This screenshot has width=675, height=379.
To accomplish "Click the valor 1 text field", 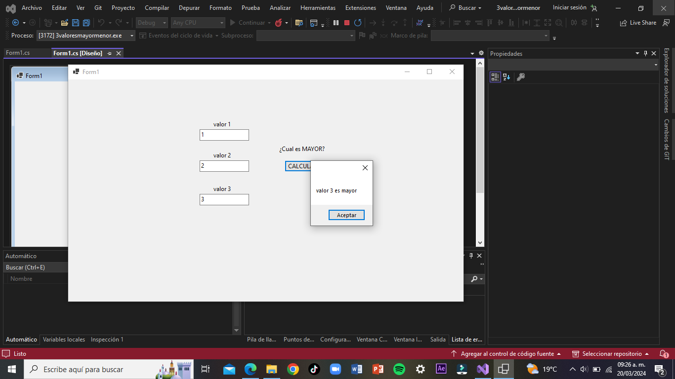I will [x=224, y=135].
